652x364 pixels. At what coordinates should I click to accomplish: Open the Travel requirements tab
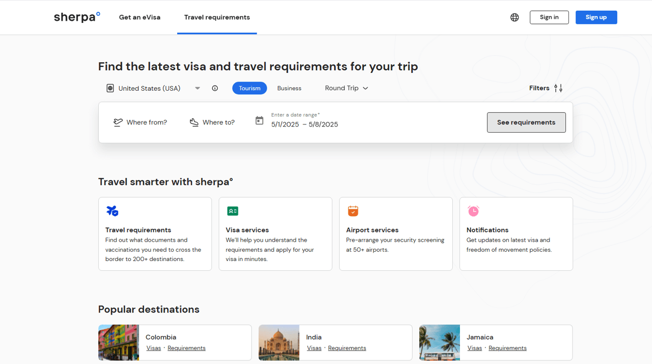pyautogui.click(x=217, y=17)
